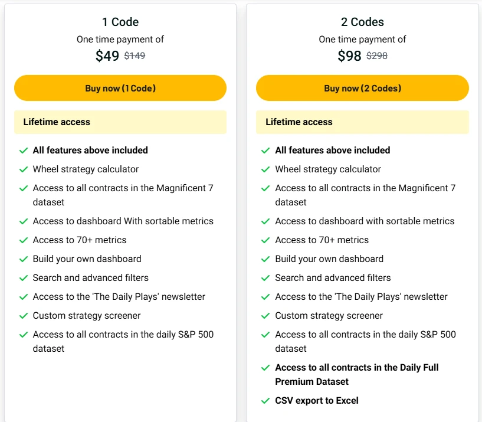The height and width of the screenshot is (422, 482).
Task: Click checkmark beside Daily Full Premium Dataset feature
Action: 265,368
